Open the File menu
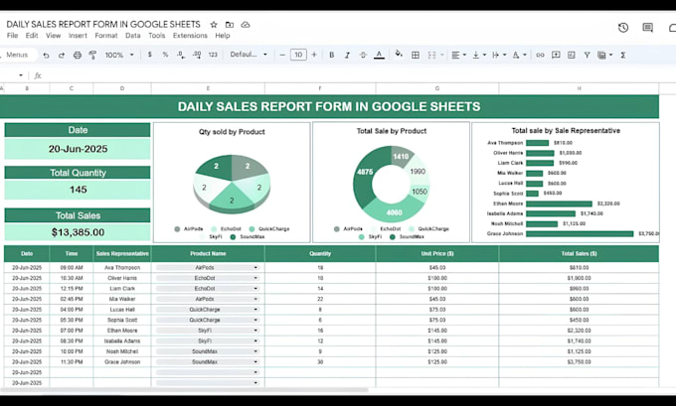 (x=12, y=36)
